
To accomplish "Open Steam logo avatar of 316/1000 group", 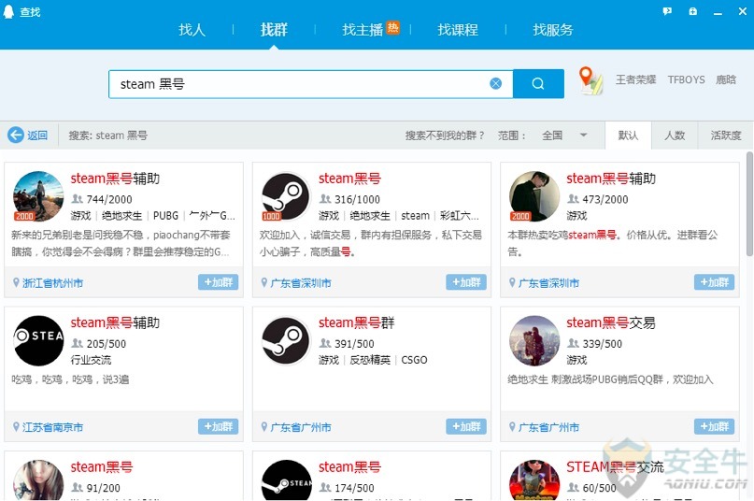I will tap(286, 196).
